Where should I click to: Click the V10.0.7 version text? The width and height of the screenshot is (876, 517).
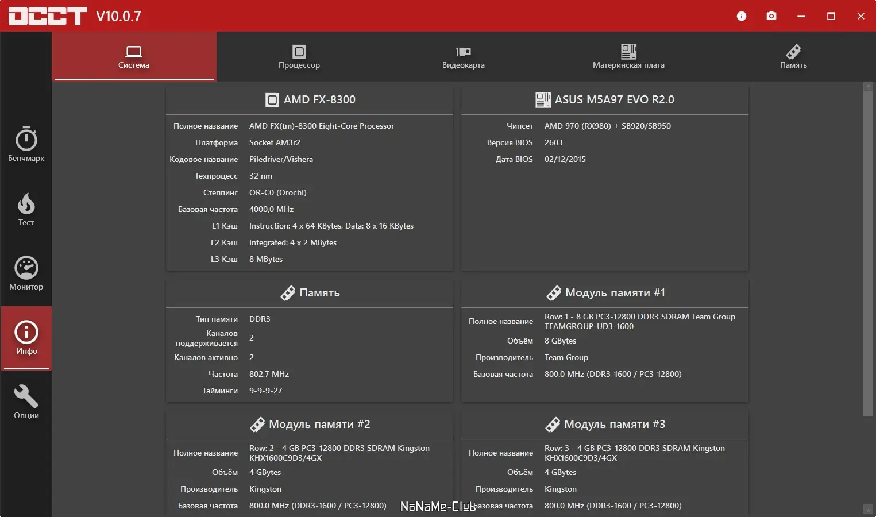click(119, 16)
